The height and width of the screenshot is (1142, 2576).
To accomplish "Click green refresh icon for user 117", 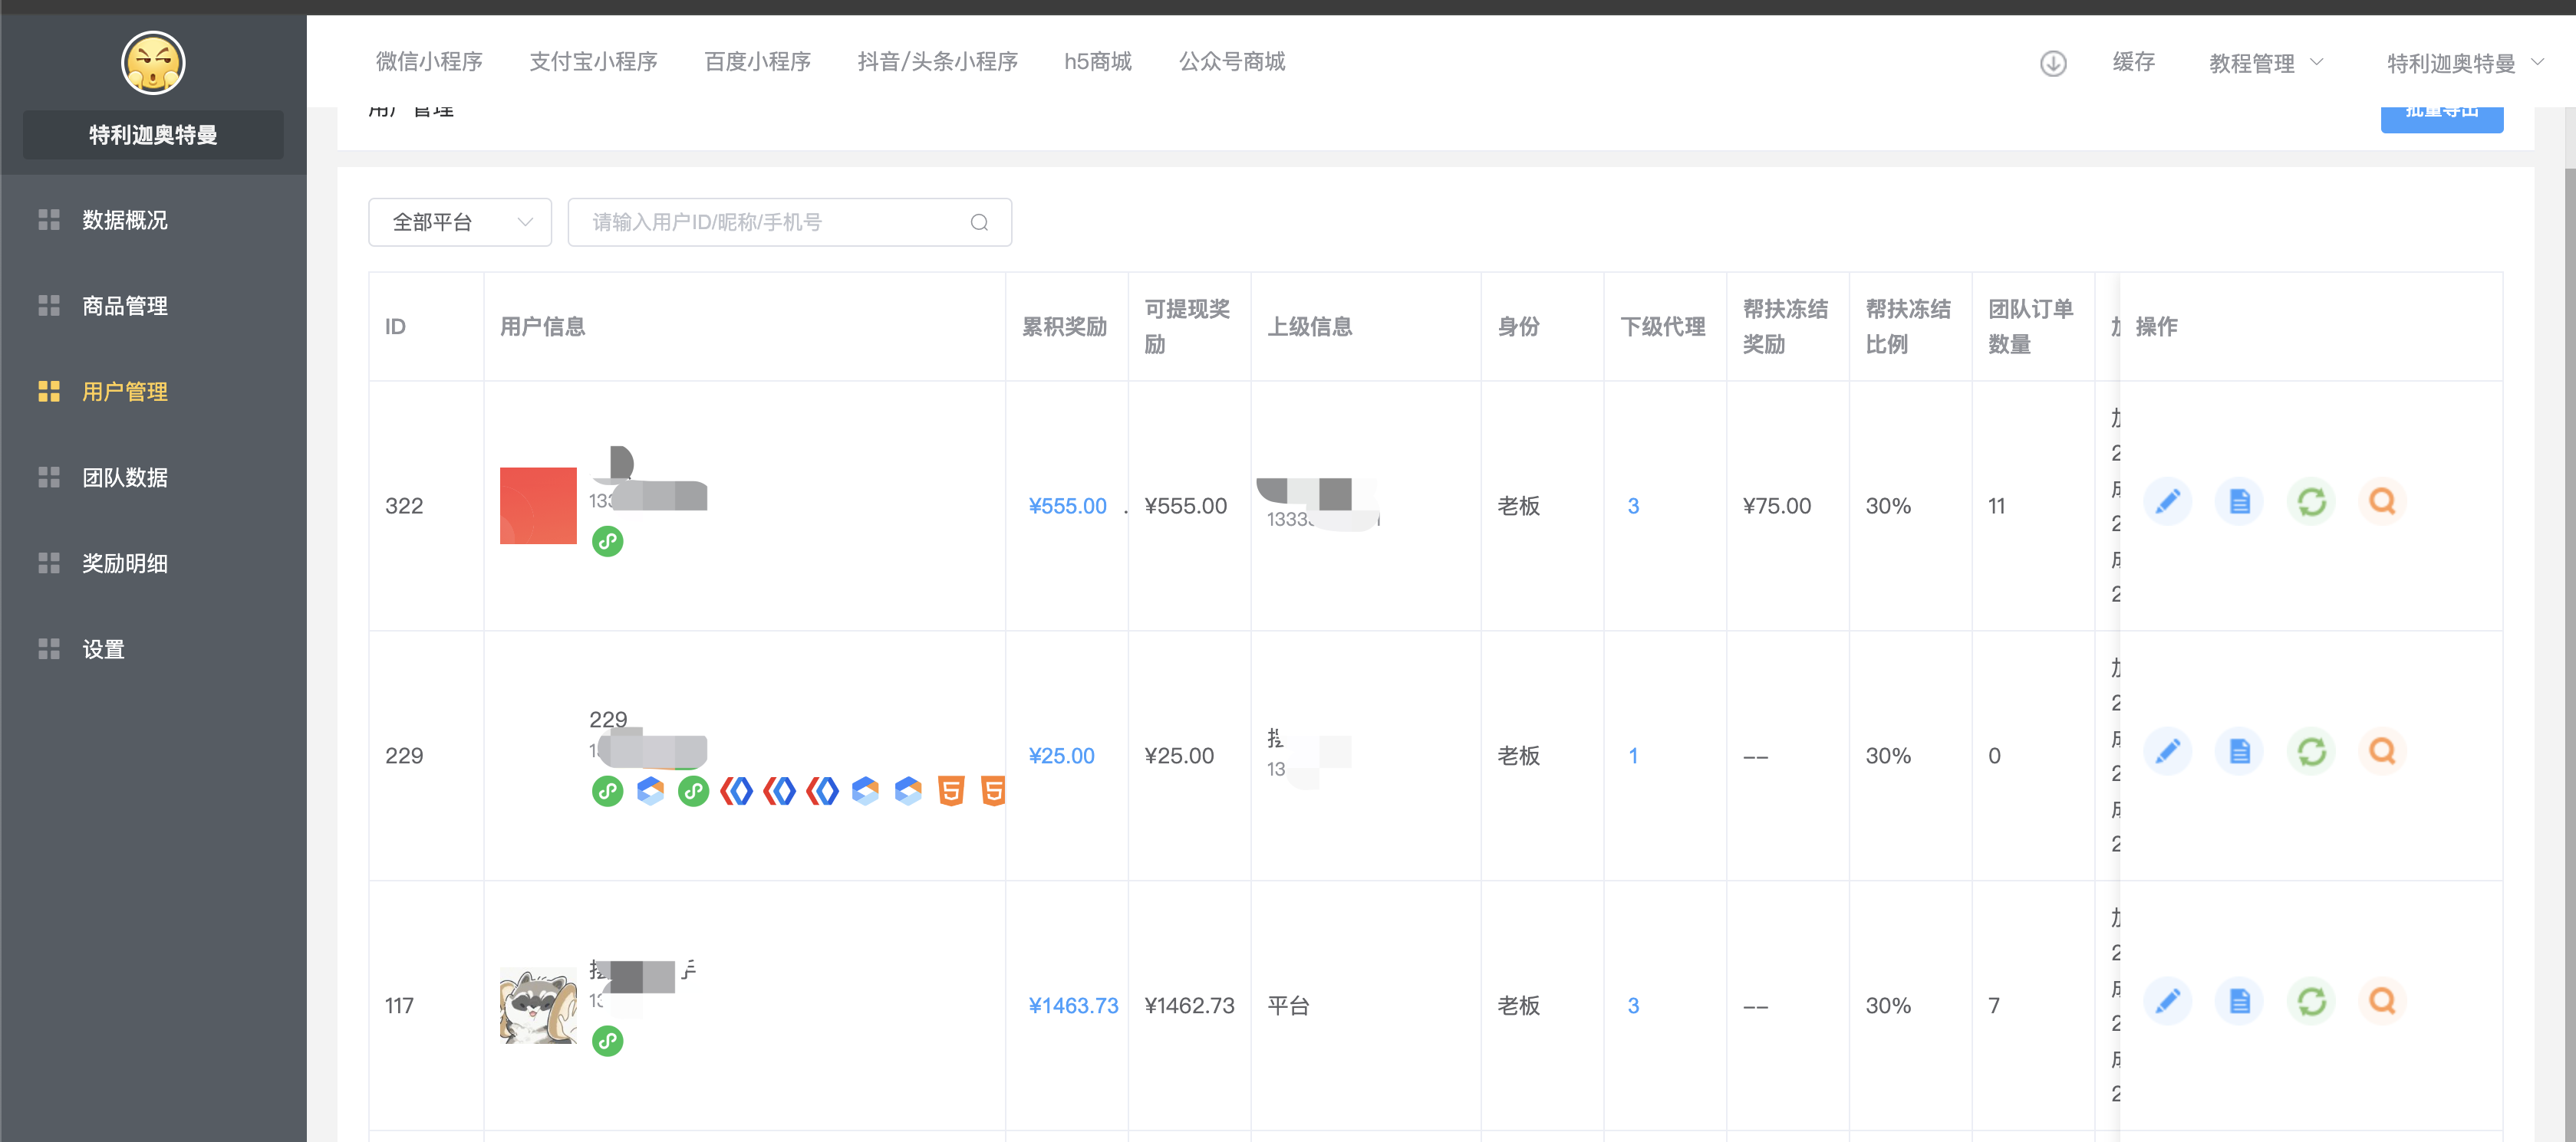I will (2311, 1001).
